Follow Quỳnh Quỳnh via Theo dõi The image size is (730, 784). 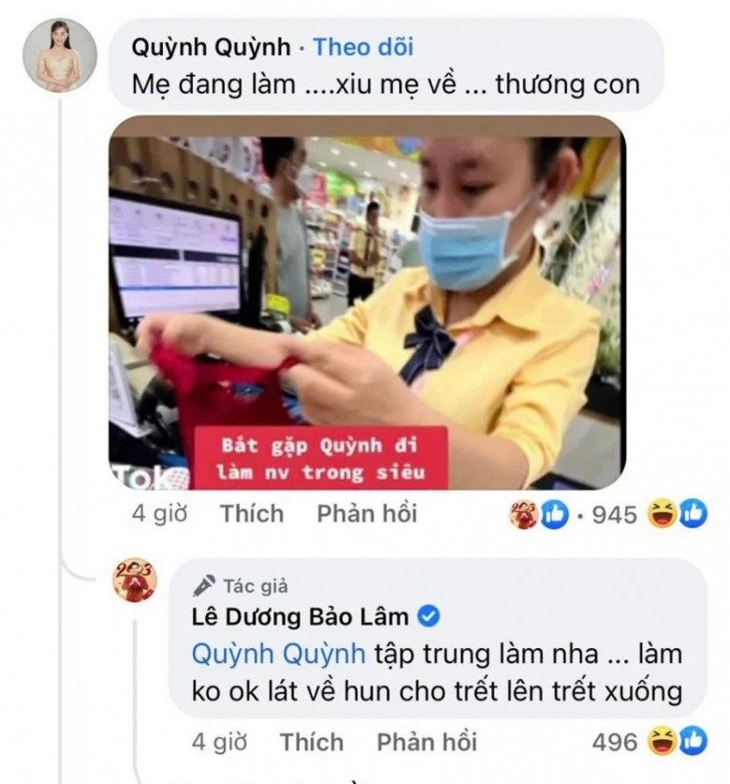click(363, 48)
